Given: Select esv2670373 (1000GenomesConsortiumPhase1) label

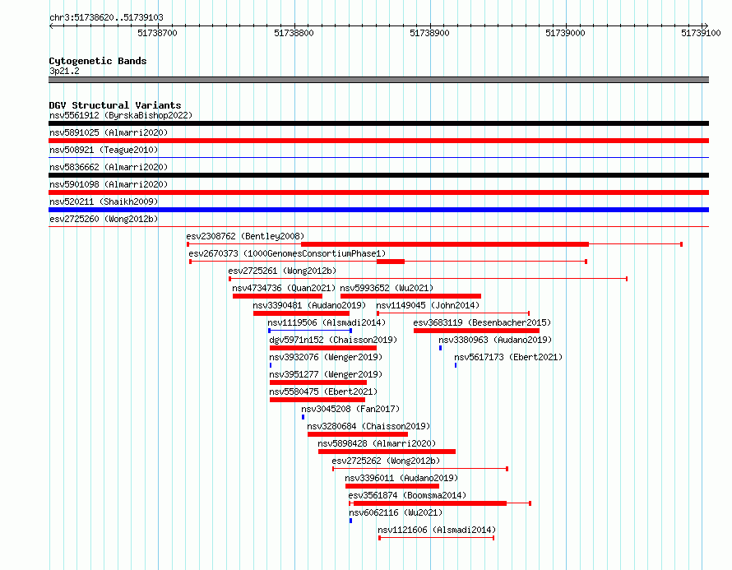Looking at the screenshot, I should point(287,253).
